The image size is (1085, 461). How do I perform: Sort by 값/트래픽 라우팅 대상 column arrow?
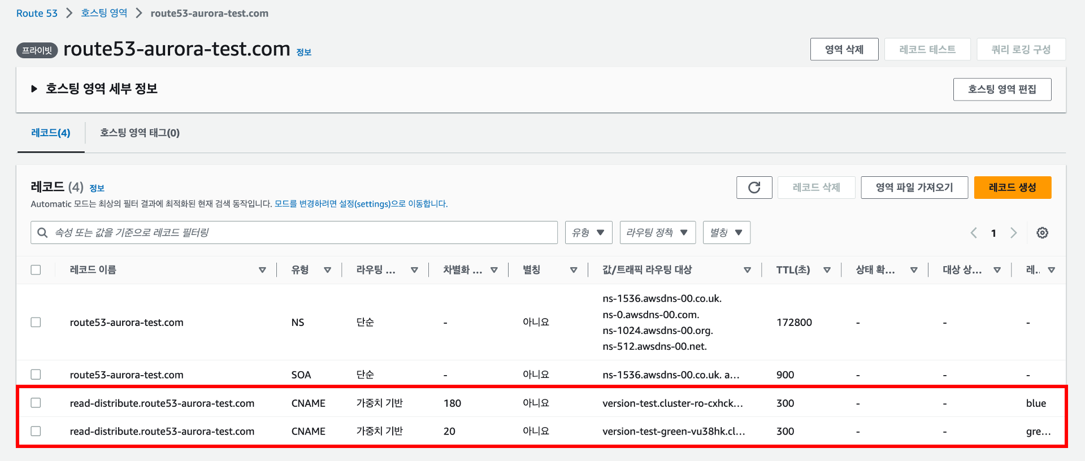pyautogui.click(x=747, y=270)
